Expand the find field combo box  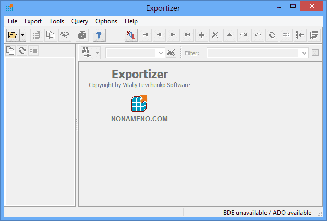[161, 53]
